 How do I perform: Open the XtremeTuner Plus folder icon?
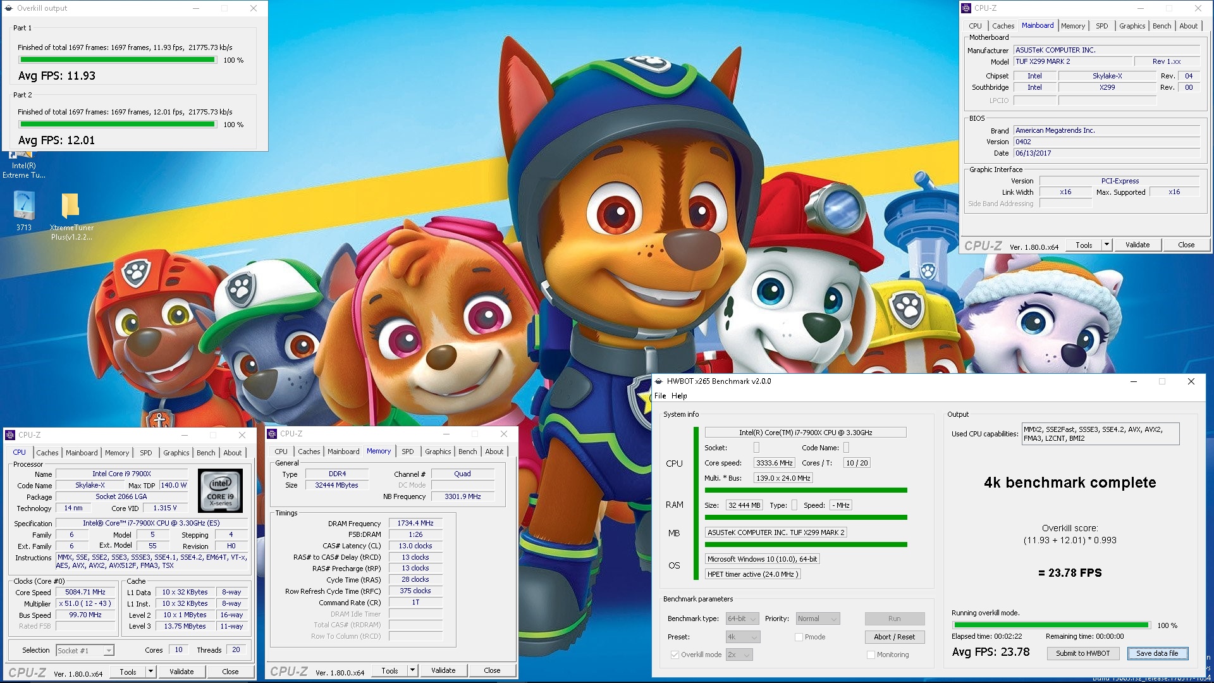(x=71, y=216)
